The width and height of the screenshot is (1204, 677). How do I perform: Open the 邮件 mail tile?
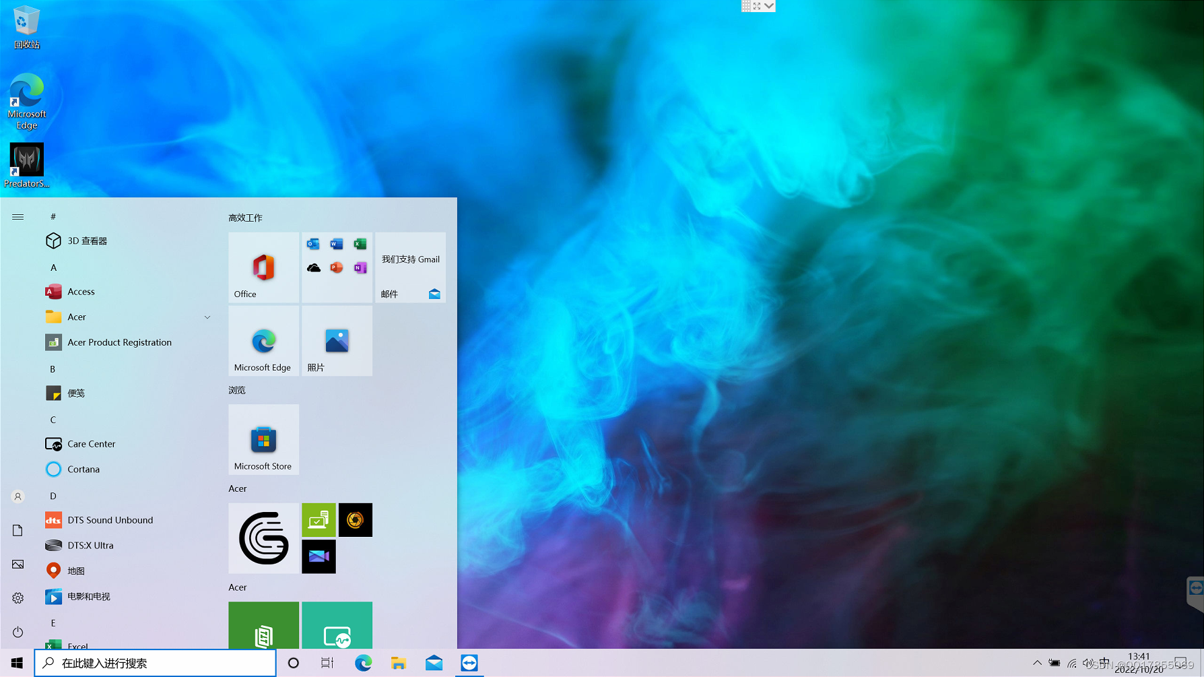(x=410, y=267)
